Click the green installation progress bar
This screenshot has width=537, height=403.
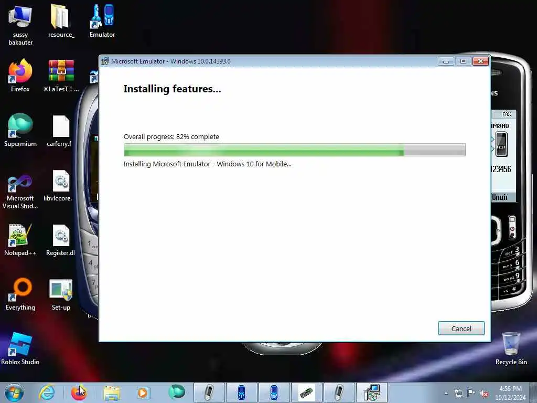[294, 150]
